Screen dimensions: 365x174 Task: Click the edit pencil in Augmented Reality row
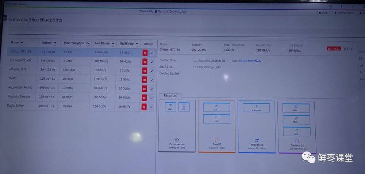152,89
